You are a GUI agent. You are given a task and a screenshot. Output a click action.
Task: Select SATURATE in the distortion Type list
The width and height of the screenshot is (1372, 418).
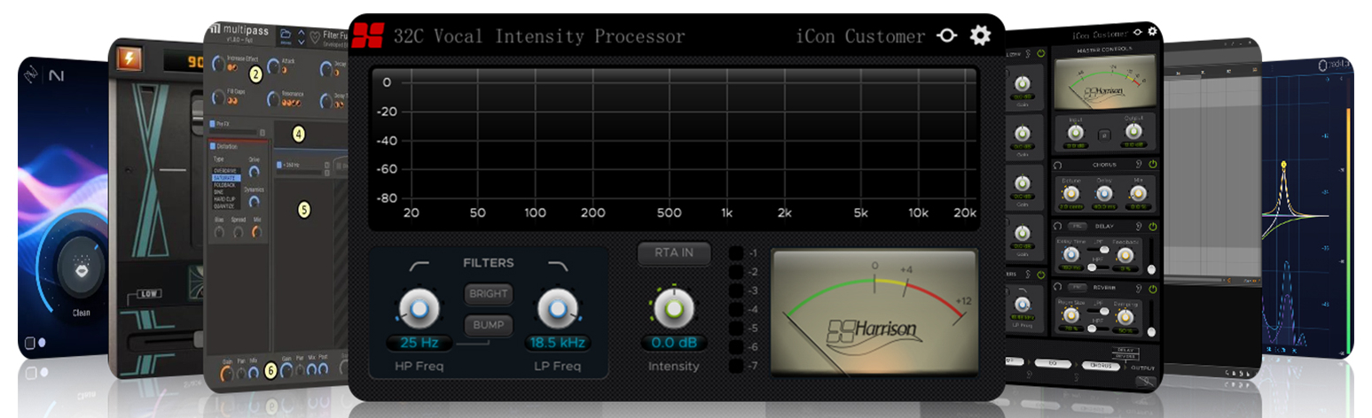tap(225, 177)
